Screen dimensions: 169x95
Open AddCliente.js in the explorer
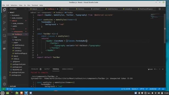(x=19, y=45)
